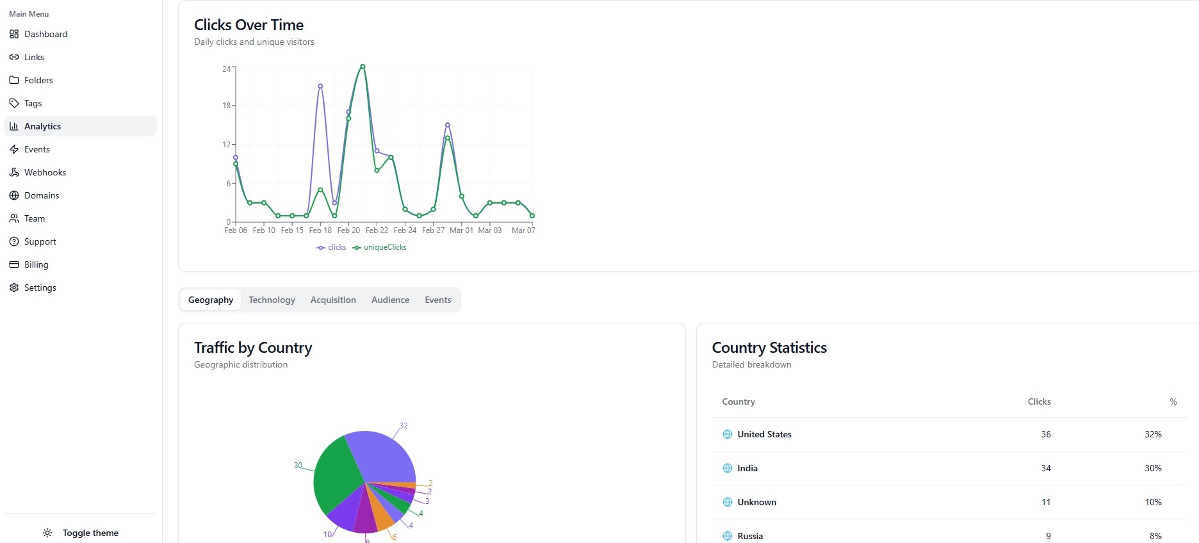Click the Links chain icon
The width and height of the screenshot is (1199, 543).
coord(14,57)
